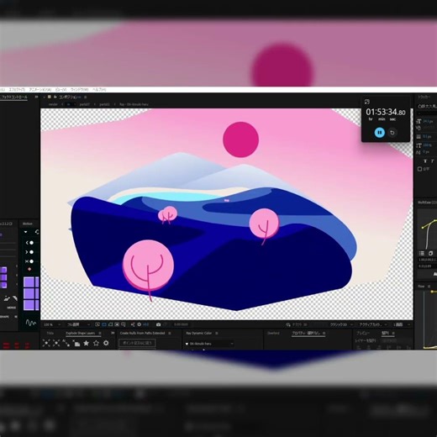This screenshot has height=437, width=437.
Task: Open the View menu
Action: click(x=61, y=90)
